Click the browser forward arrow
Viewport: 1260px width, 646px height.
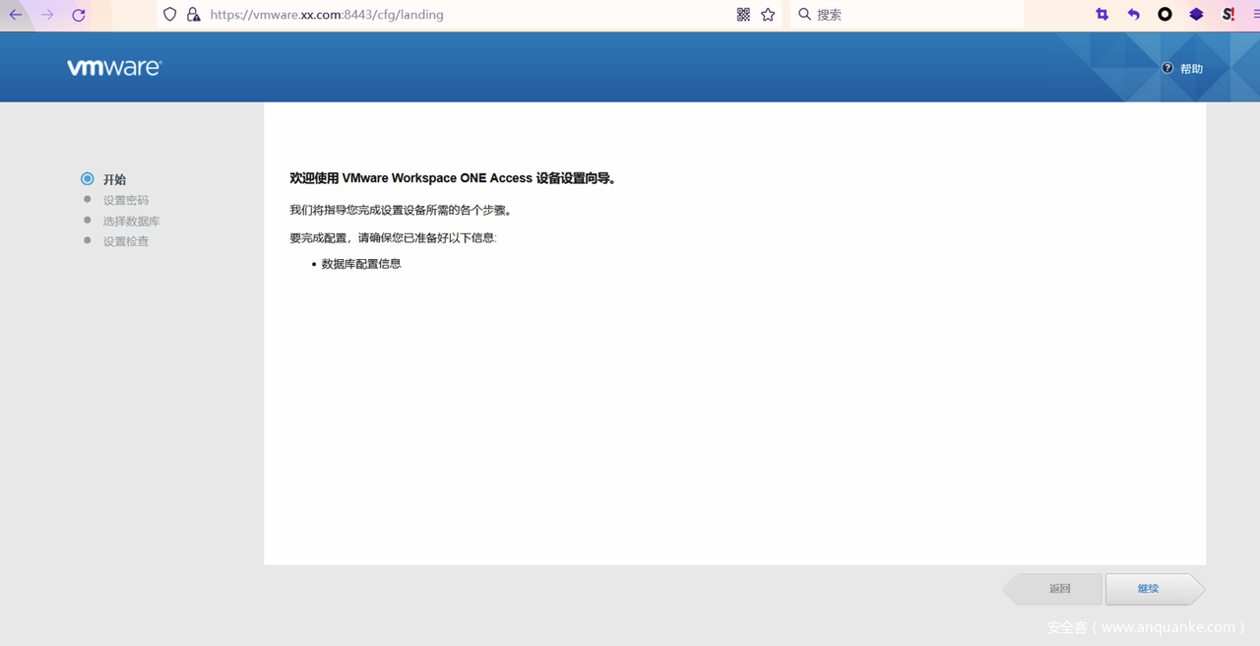[x=47, y=15]
